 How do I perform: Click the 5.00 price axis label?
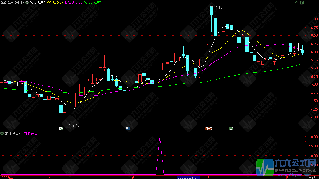point(314,84)
